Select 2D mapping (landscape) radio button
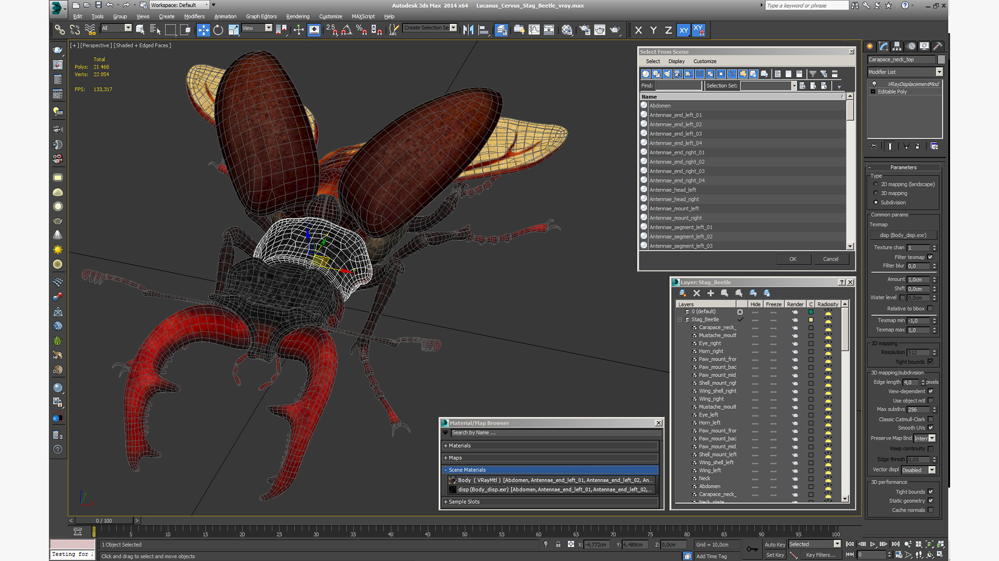The height and width of the screenshot is (561, 999). click(x=876, y=184)
